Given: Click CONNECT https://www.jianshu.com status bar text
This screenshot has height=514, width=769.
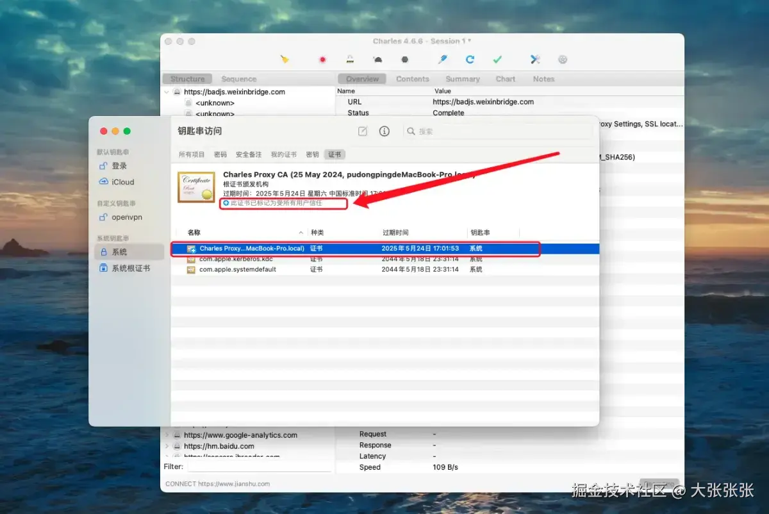Looking at the screenshot, I should pyautogui.click(x=217, y=484).
